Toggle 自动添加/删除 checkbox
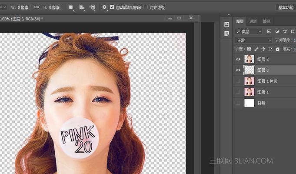The width and height of the screenshot is (296, 174). [x=112, y=7]
